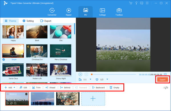Switch to the Ripper module
Screen dimensions: 171x111
(69, 12)
